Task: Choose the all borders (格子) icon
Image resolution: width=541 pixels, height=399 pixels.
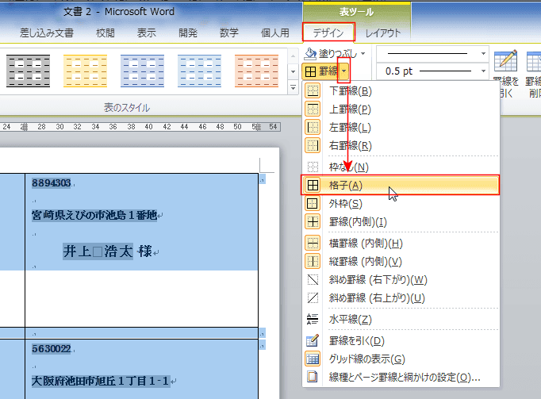Action: click(x=313, y=185)
